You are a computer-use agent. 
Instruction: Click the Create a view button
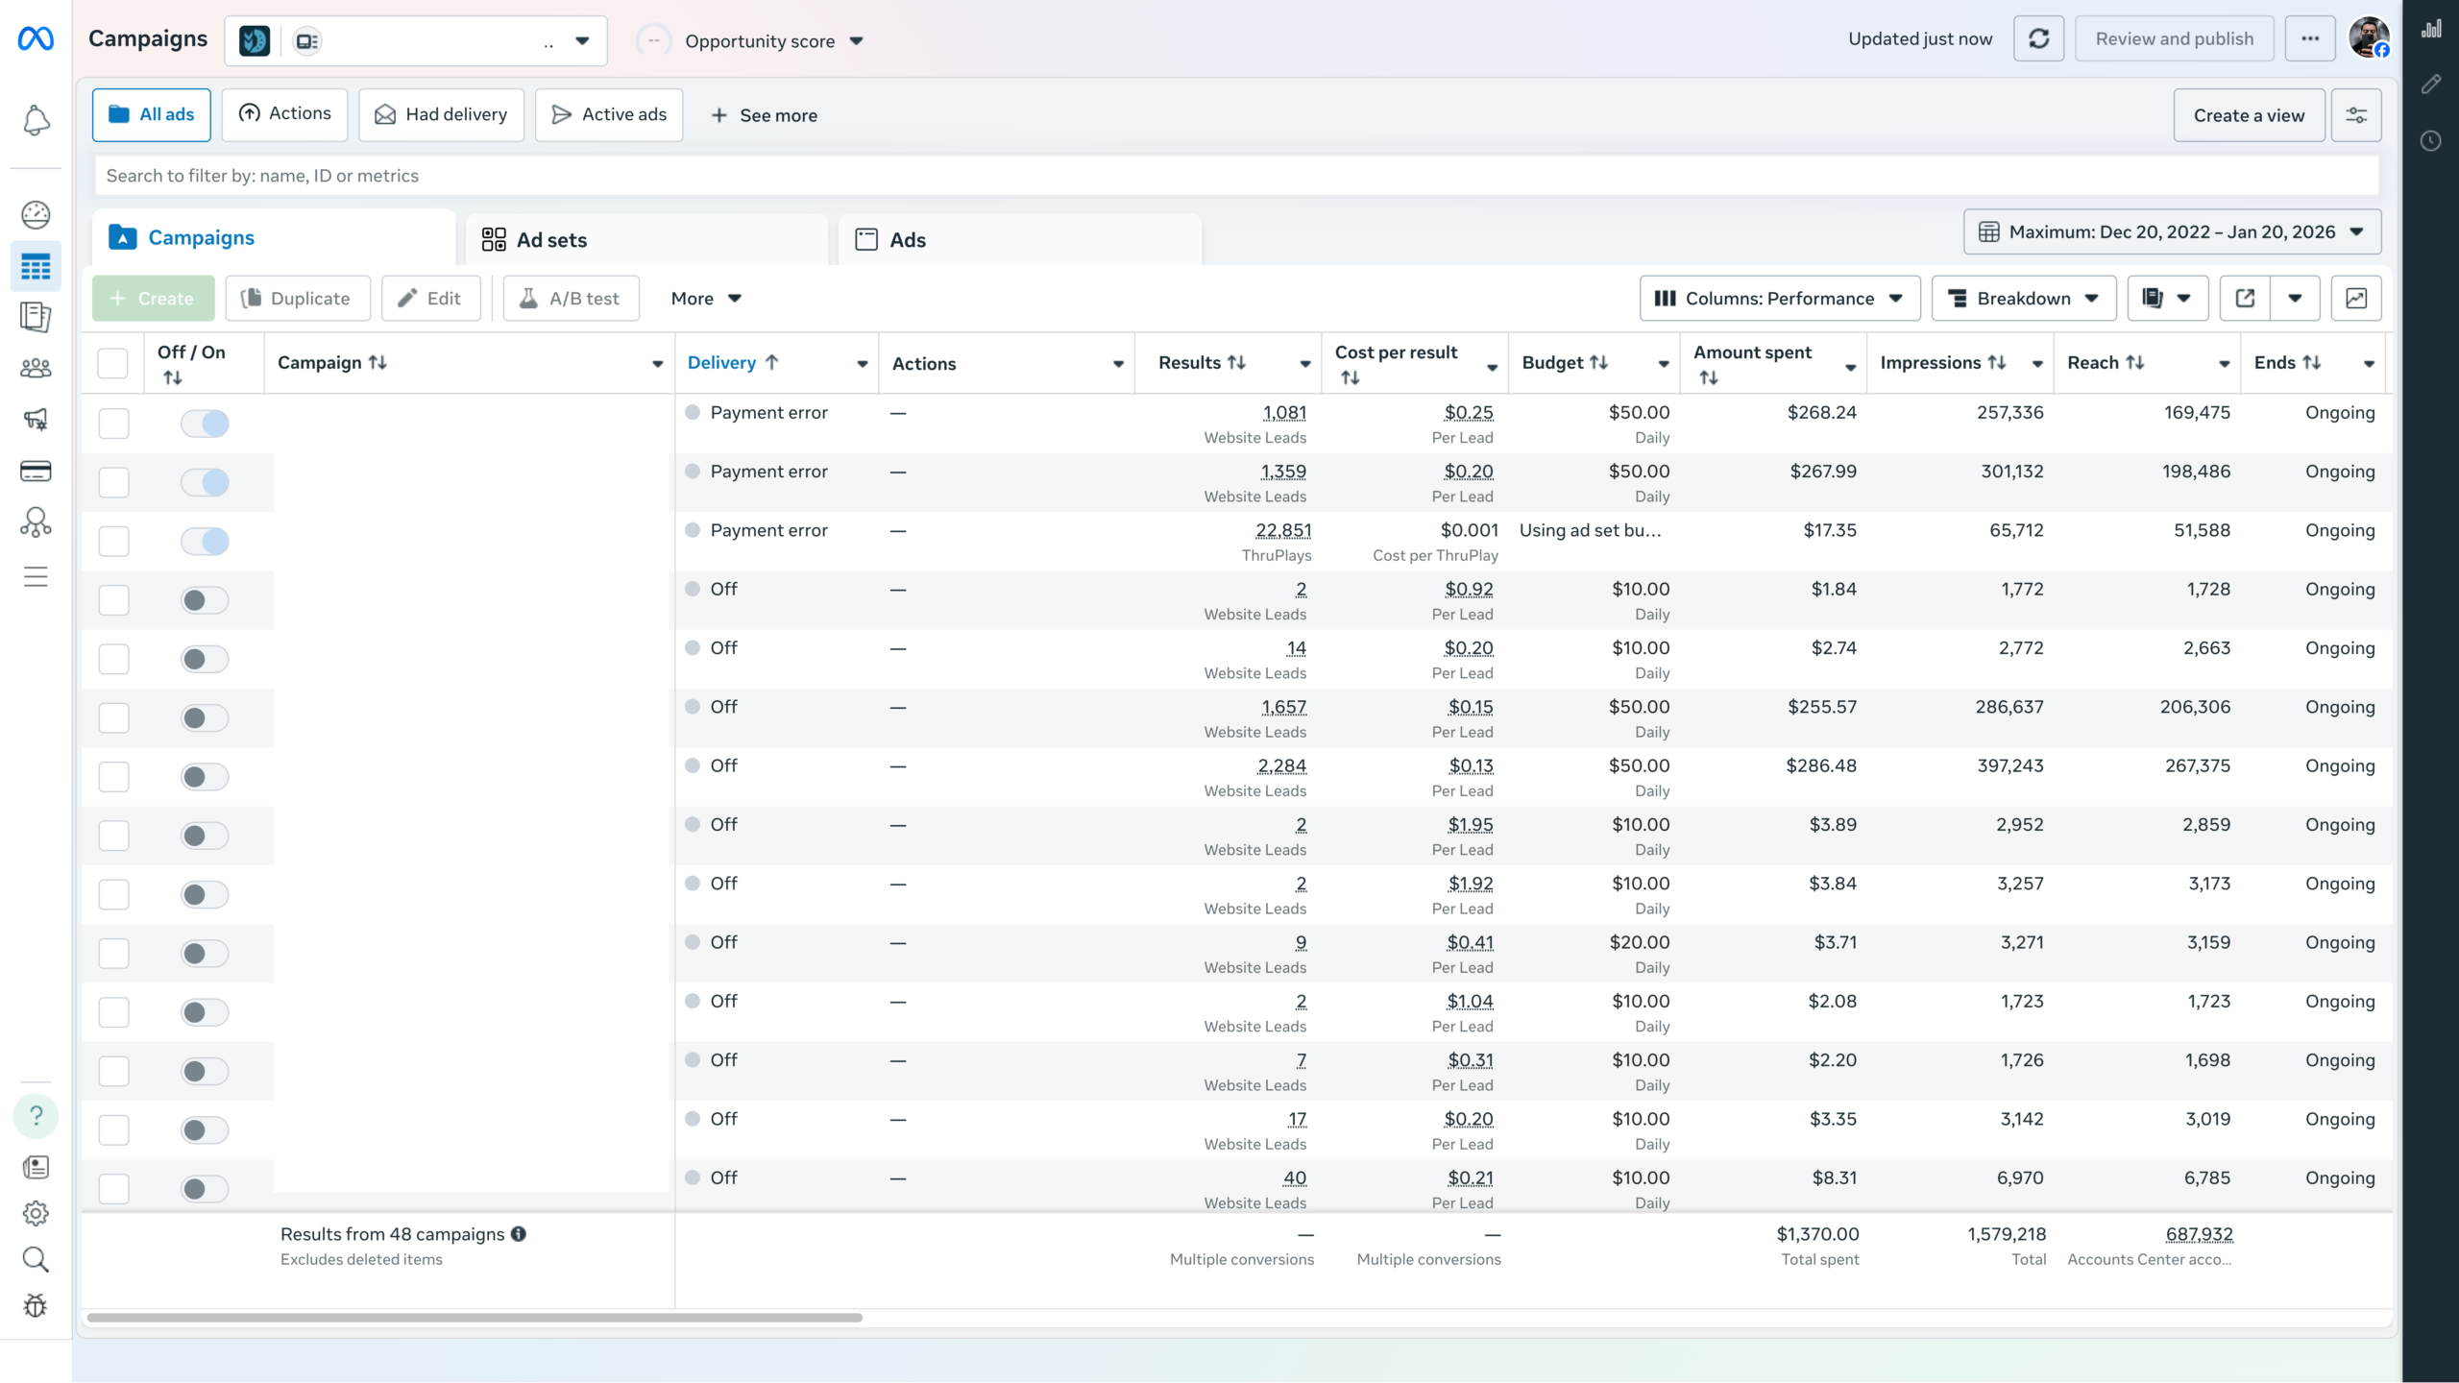pyautogui.click(x=2249, y=115)
